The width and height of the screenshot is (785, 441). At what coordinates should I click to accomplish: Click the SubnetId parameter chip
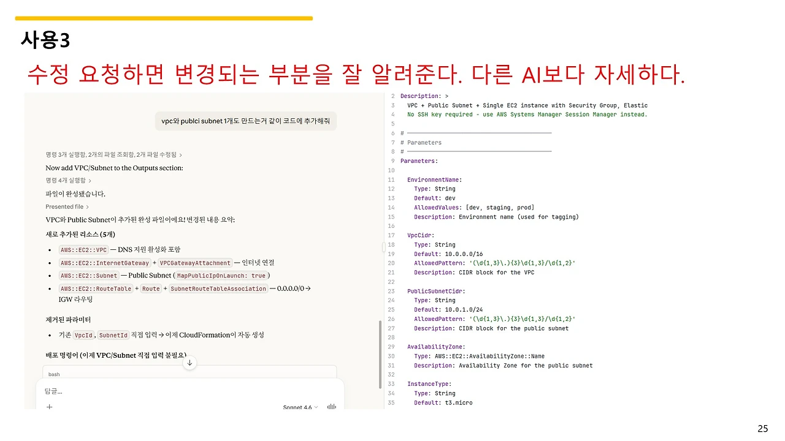click(x=113, y=335)
